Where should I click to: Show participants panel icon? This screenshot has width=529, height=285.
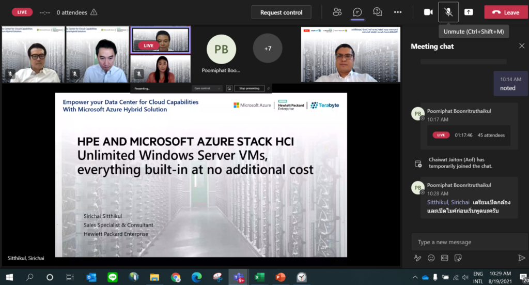tap(337, 12)
